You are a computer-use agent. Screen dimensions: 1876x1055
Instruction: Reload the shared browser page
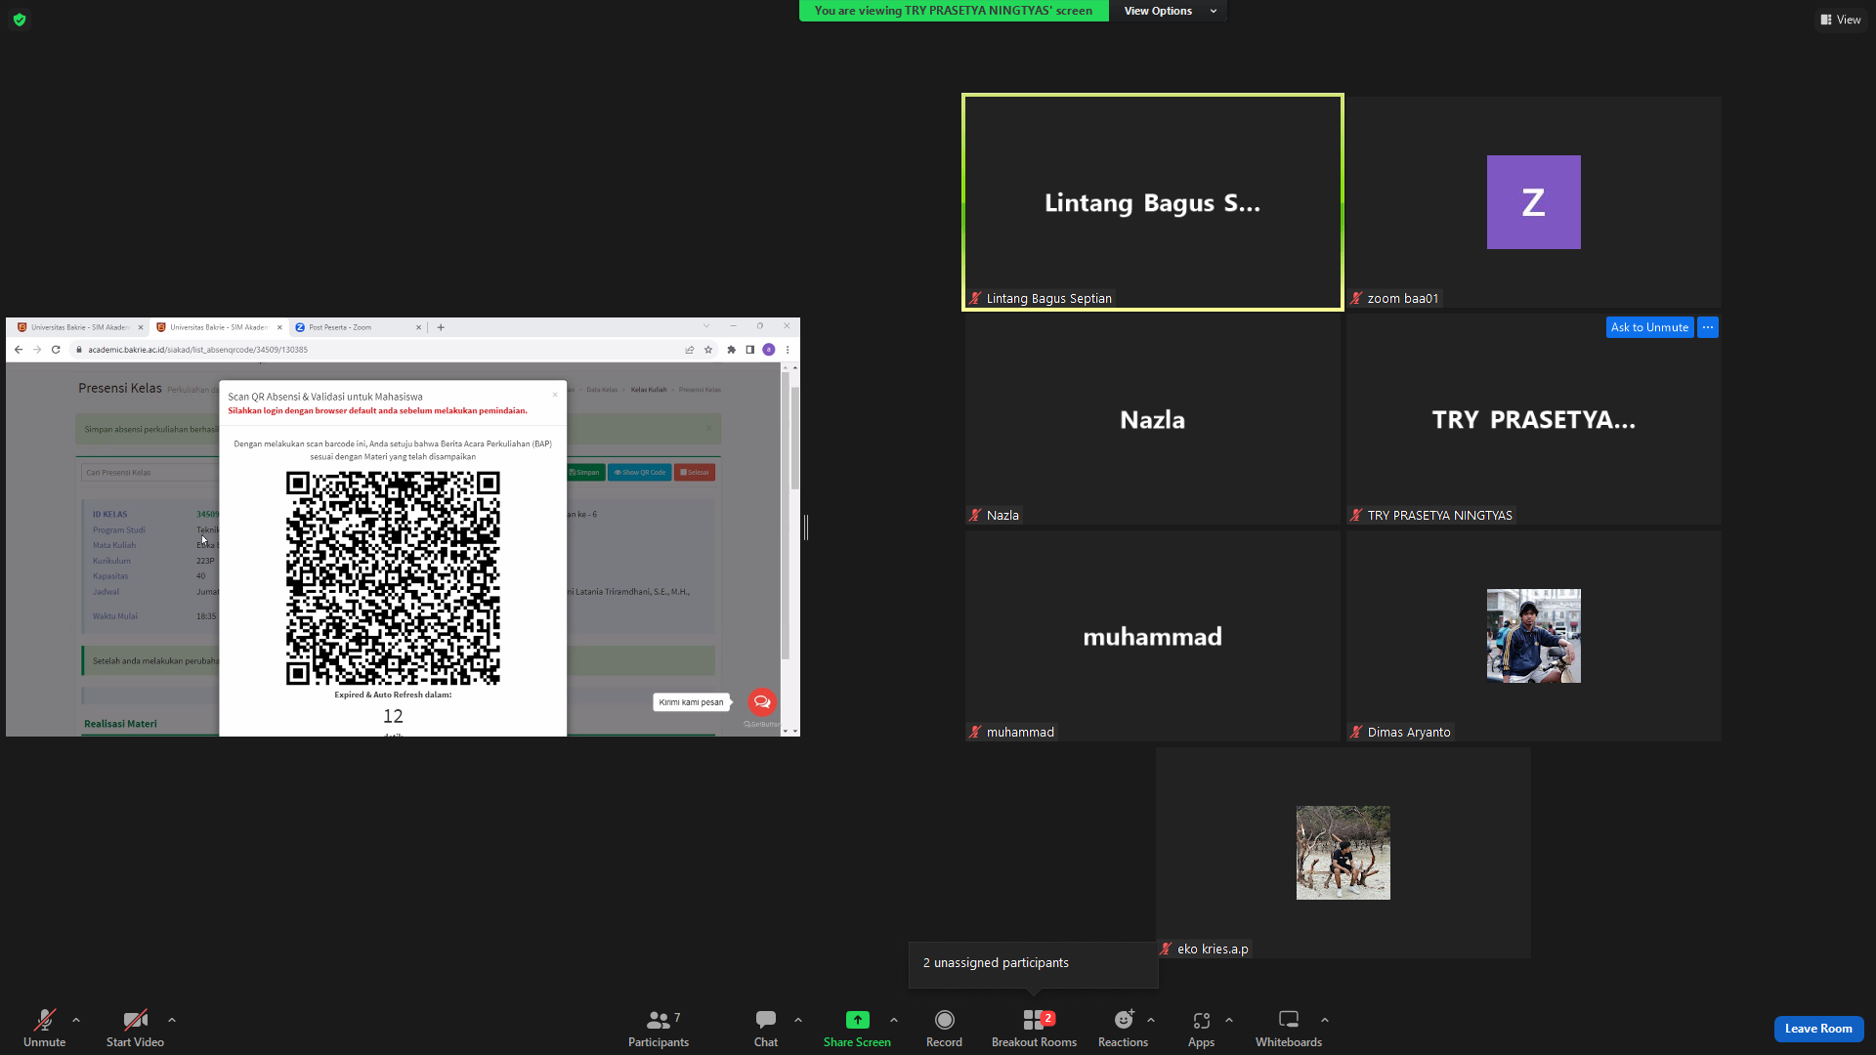point(56,350)
